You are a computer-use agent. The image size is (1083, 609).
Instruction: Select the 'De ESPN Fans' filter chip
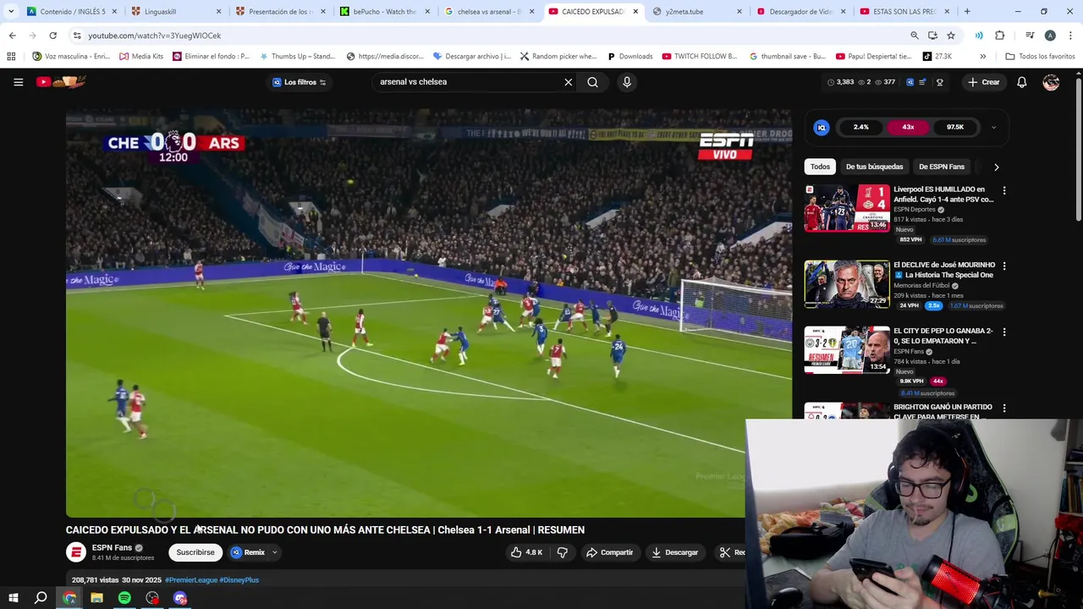(941, 167)
